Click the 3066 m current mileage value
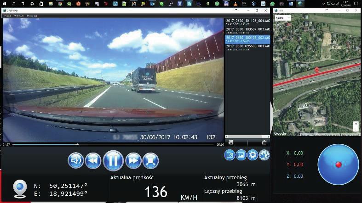This screenshot has height=203, width=362. click(x=246, y=184)
